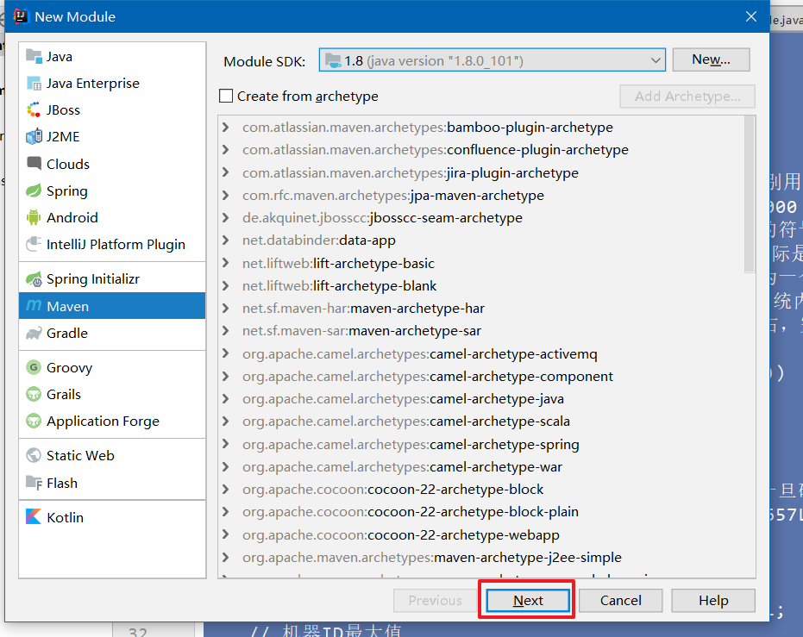803x637 pixels.
Task: Open Help for New Module
Action: click(713, 600)
